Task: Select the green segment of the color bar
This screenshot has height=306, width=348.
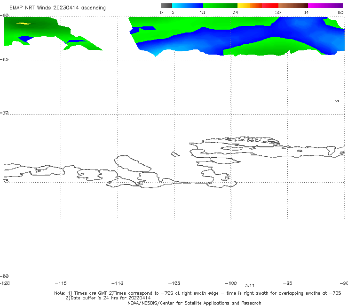Action: 220,6
